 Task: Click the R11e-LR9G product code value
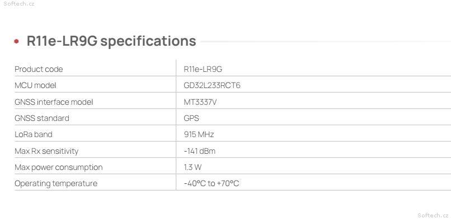(203, 69)
